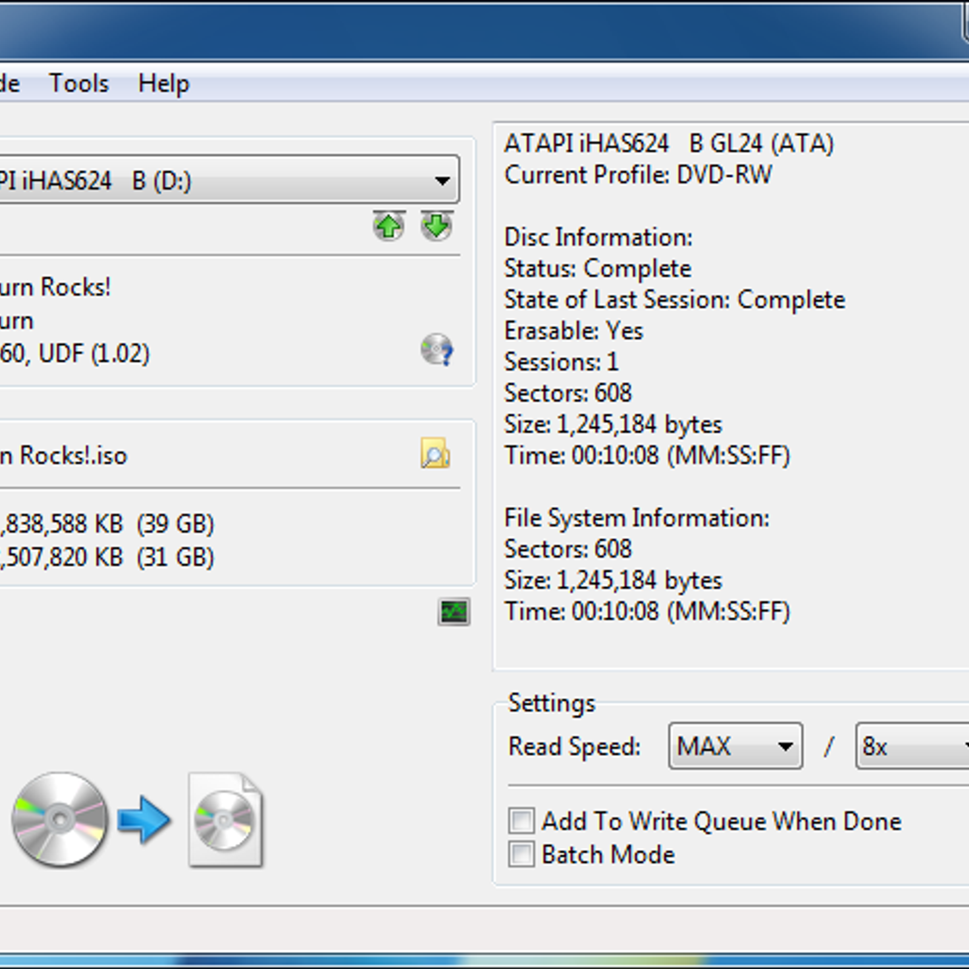The height and width of the screenshot is (969, 969).
Task: Click the 'Read Speed:' label
Action: (x=575, y=747)
